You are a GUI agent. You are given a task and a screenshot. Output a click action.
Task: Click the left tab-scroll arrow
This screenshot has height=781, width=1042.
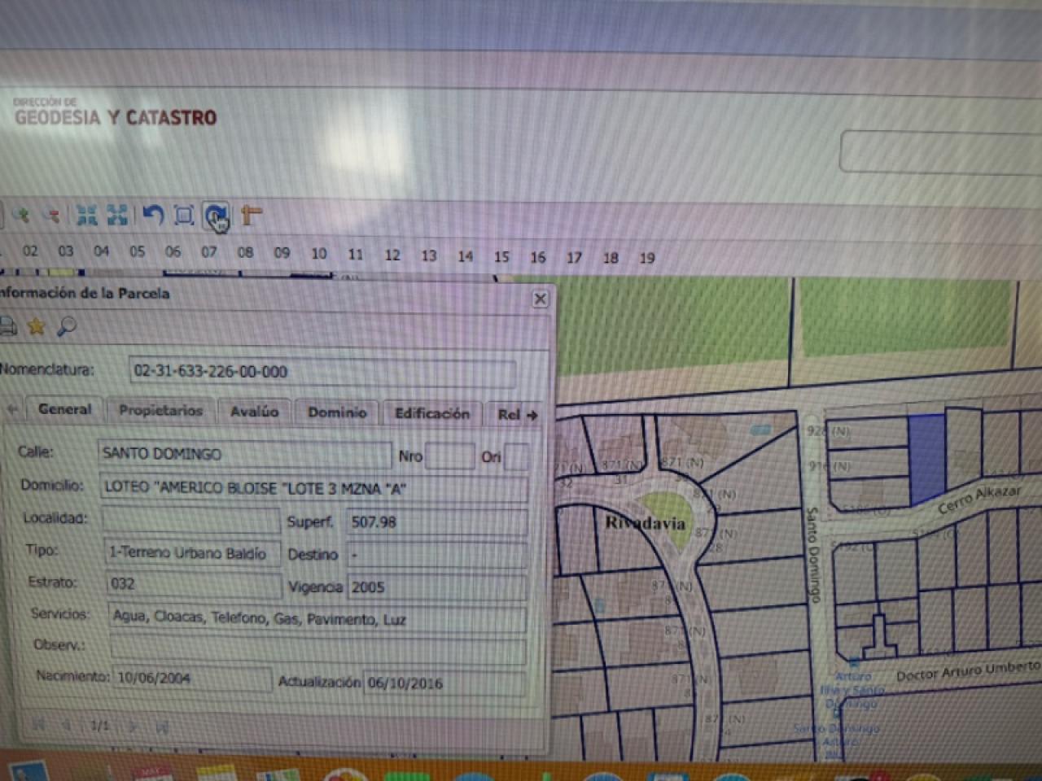[12, 408]
